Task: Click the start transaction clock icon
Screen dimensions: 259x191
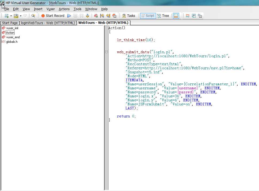Action: 102,16
